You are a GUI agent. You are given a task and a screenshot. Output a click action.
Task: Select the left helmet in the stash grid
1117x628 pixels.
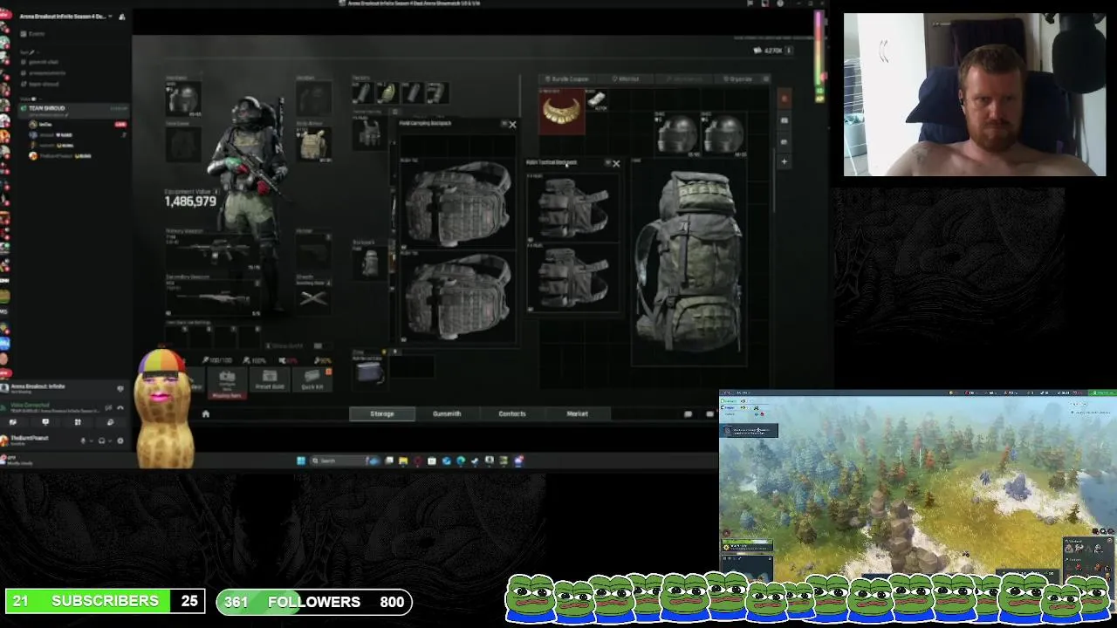677,133
